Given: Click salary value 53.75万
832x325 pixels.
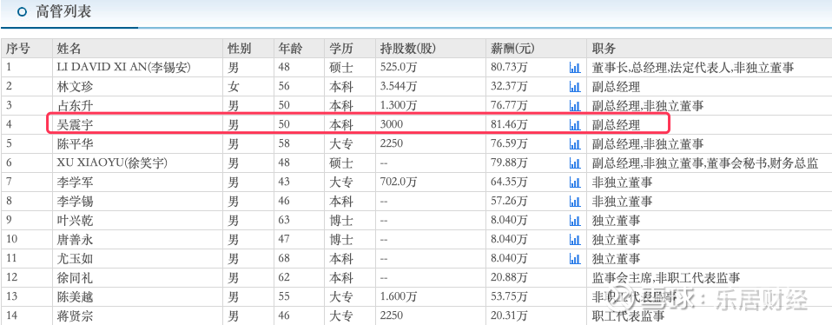Looking at the screenshot, I should [x=510, y=297].
